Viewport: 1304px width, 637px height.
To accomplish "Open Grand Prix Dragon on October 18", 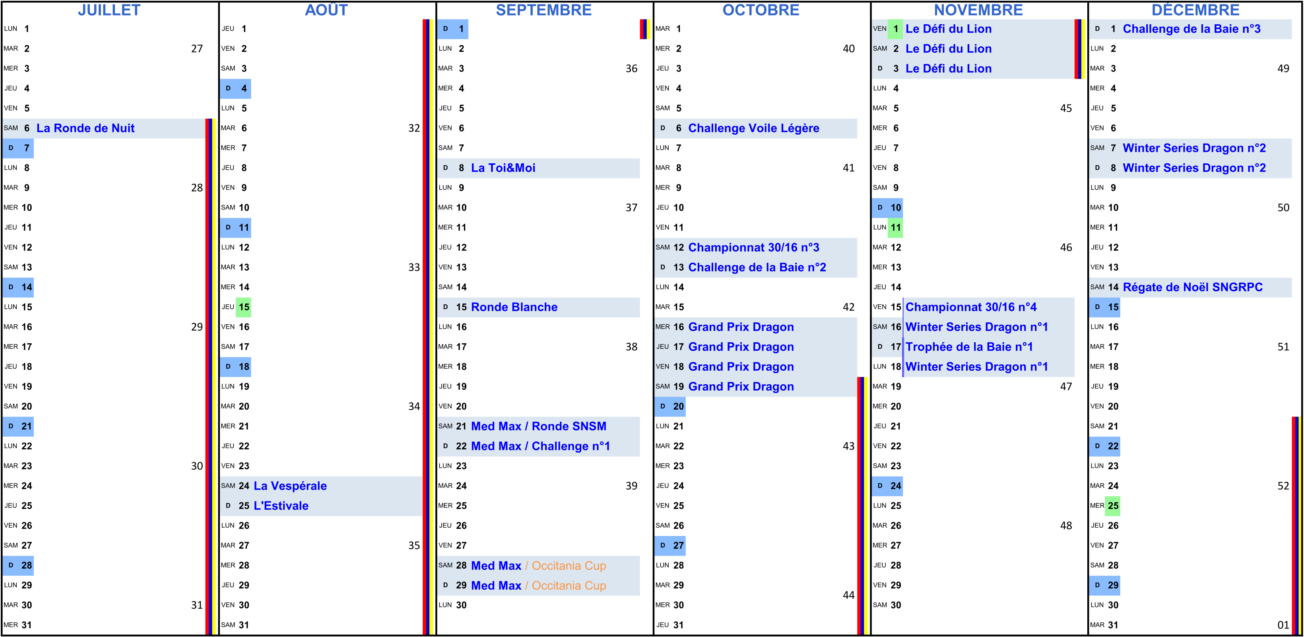I will (x=741, y=367).
